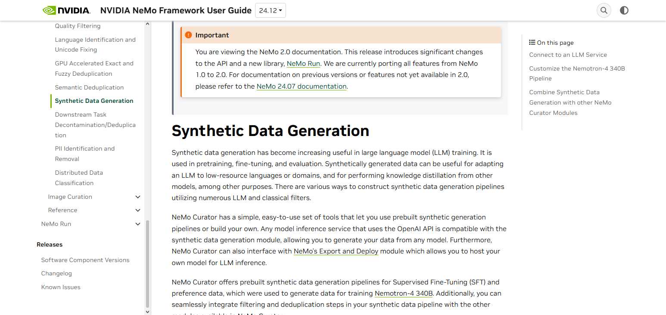Go to Distributed Data Classification
This screenshot has width=666, height=315.
(x=79, y=178)
